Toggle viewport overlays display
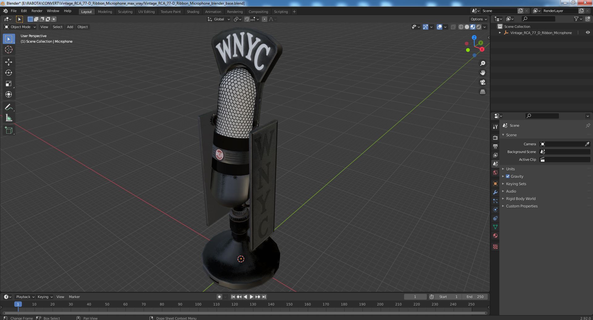The height and width of the screenshot is (320, 593). pyautogui.click(x=439, y=27)
